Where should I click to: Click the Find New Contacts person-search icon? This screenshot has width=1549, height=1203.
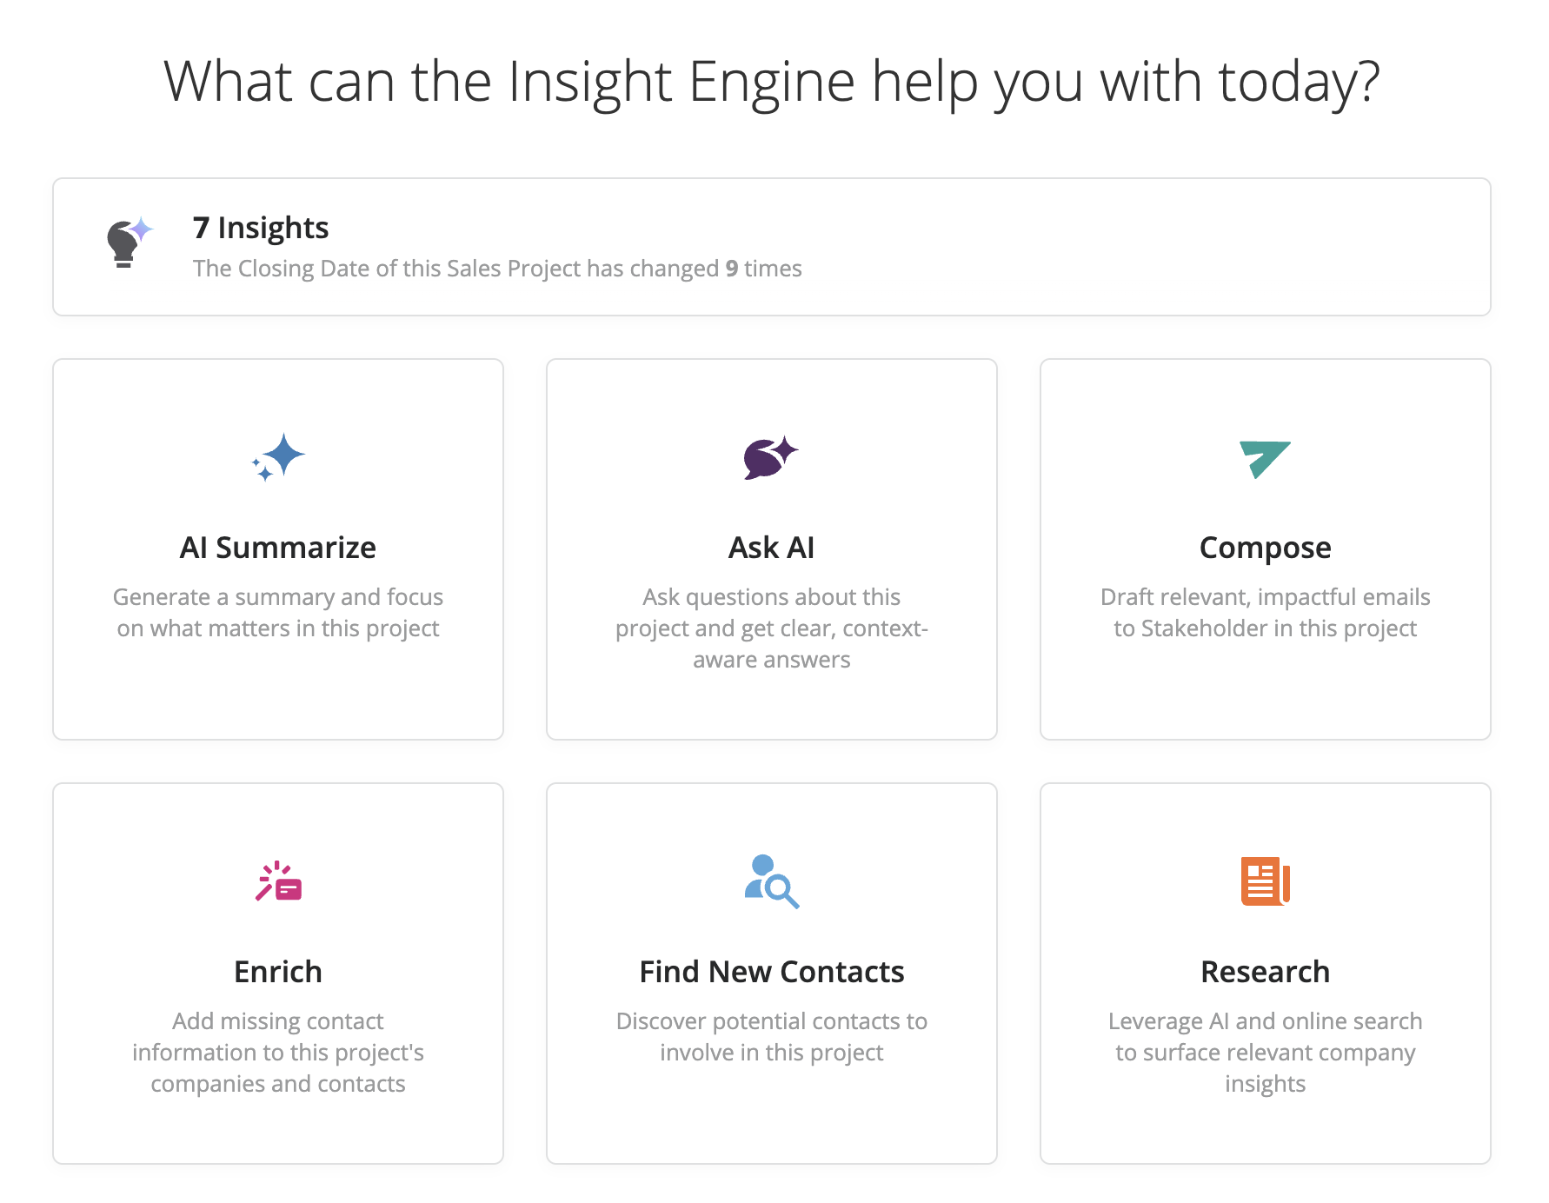click(771, 881)
